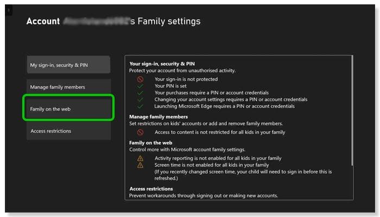Image resolution: width=380 pixels, height=217 pixels.
Task: Click warning icon beside 'Screen time is not enabled'
Action: 140,165
